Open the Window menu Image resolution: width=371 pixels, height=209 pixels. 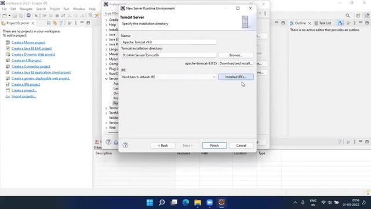pyautogui.click(x=79, y=9)
